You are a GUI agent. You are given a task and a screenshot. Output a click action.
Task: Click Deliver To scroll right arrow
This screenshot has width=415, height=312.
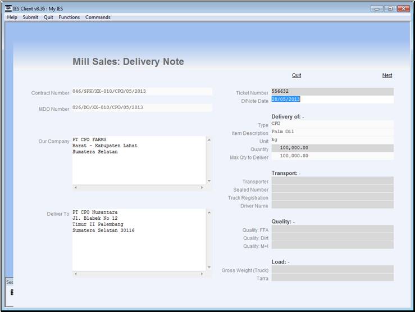pos(202,274)
